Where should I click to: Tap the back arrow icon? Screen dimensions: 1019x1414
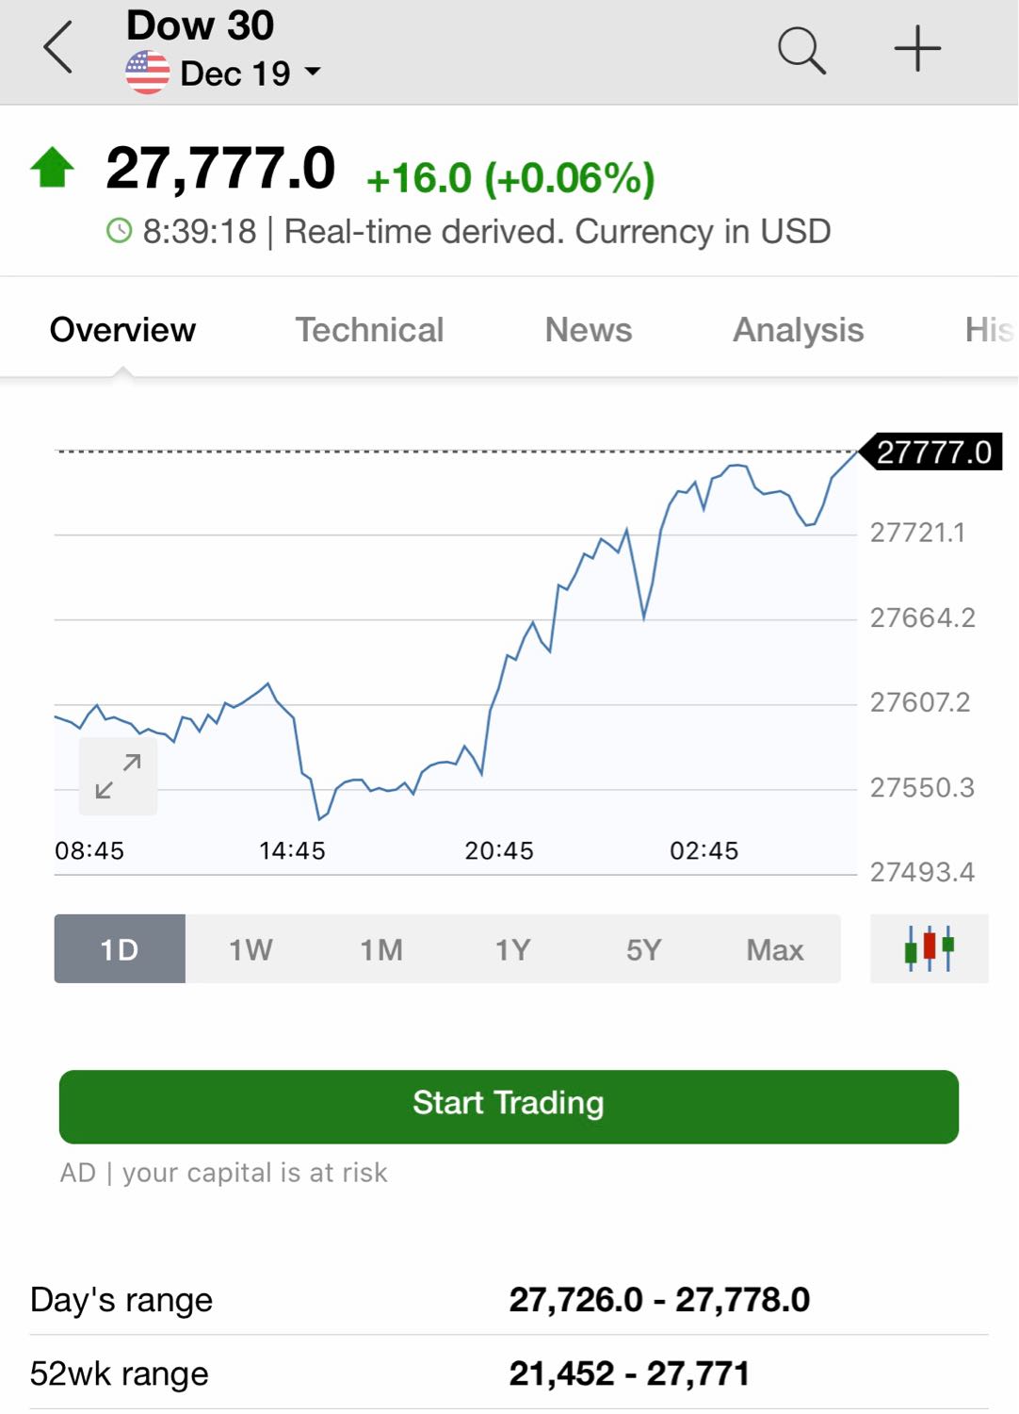click(x=58, y=48)
